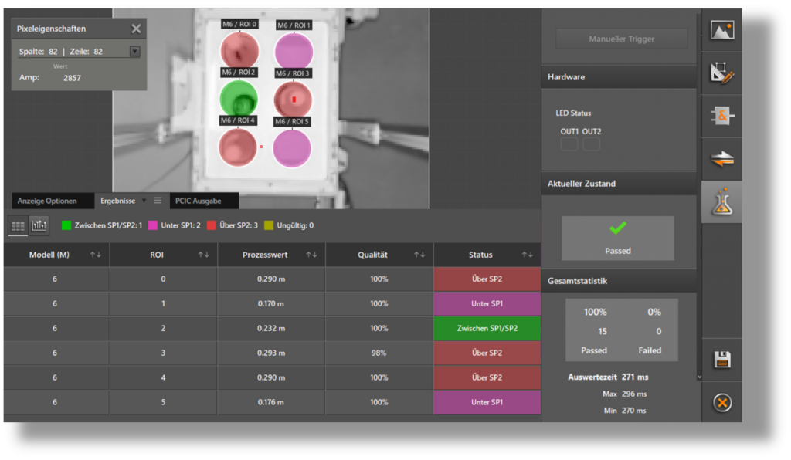
Task: Sort table by Prozesswert column arrows
Action: 312,255
